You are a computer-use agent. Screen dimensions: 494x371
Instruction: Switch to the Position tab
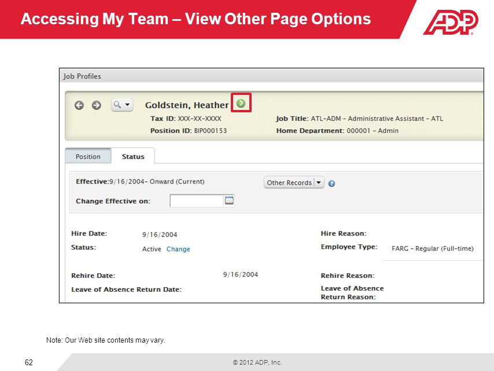point(88,156)
